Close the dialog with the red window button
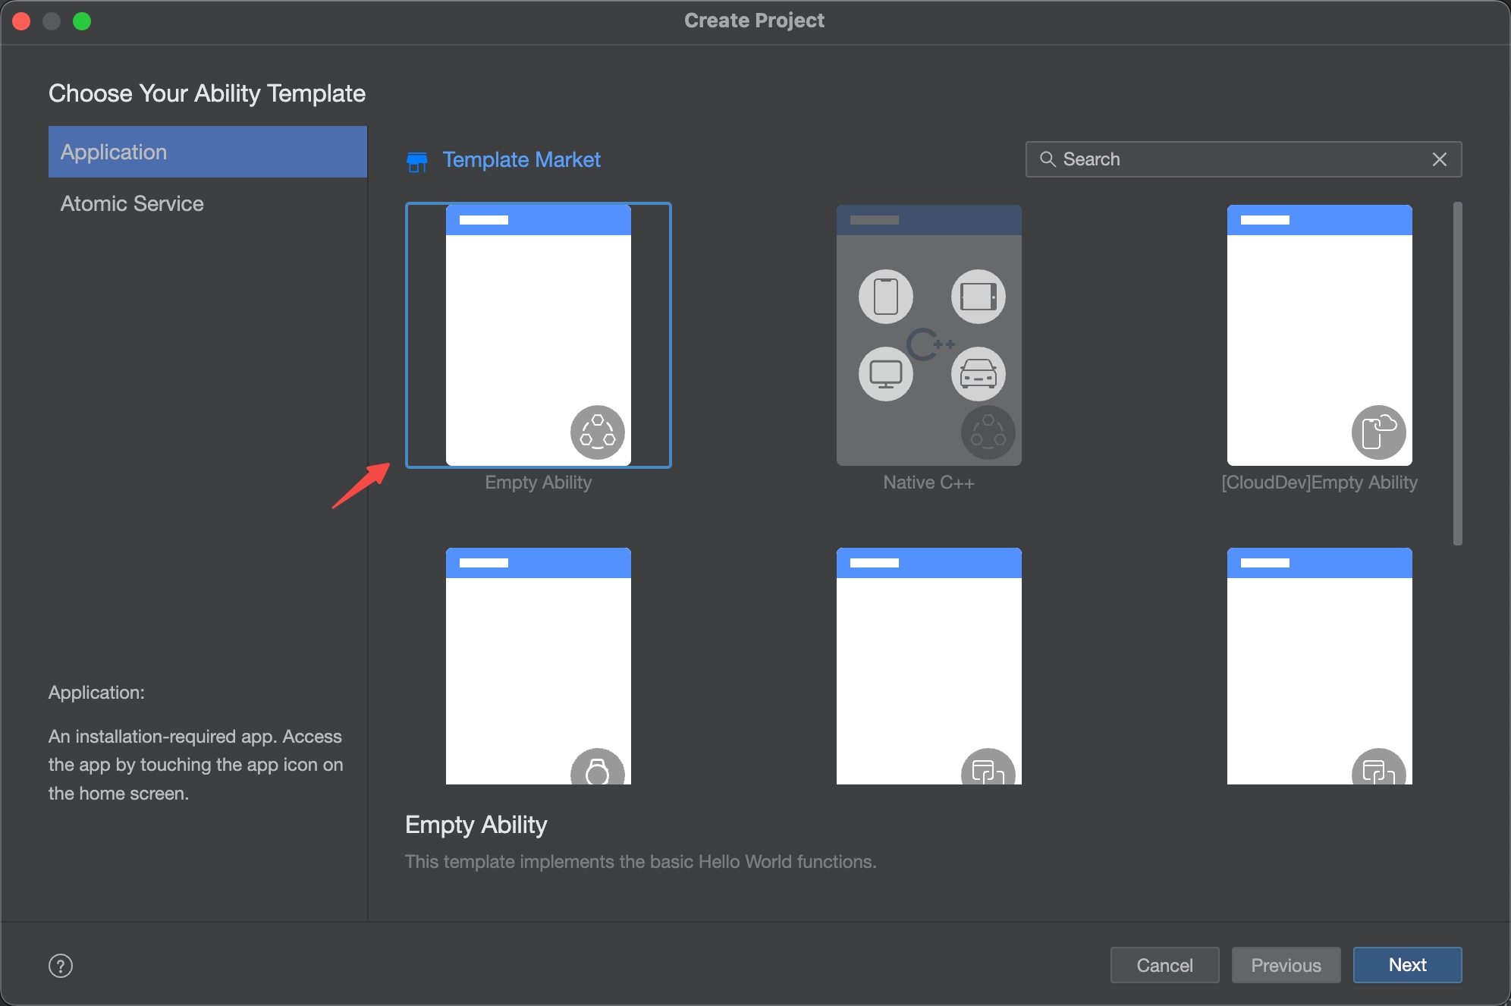1511x1006 pixels. [x=21, y=21]
